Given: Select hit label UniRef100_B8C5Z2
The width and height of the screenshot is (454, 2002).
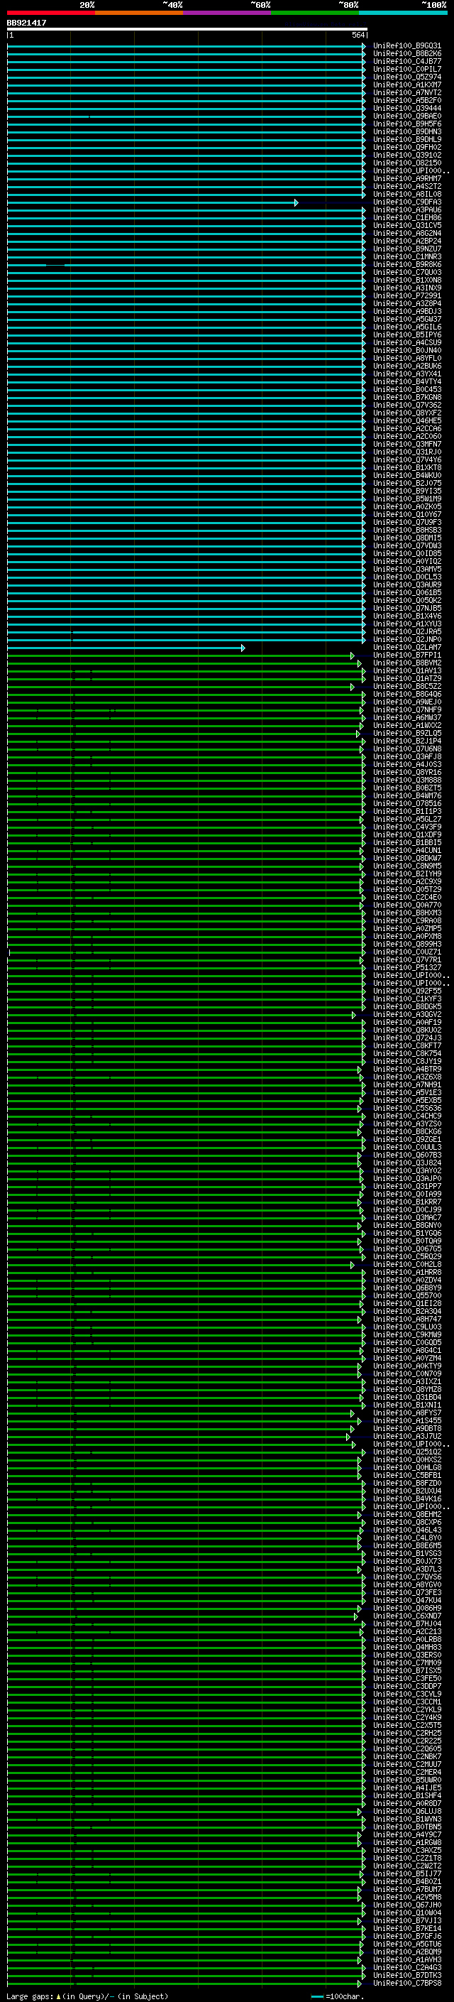Looking at the screenshot, I should [406, 686].
